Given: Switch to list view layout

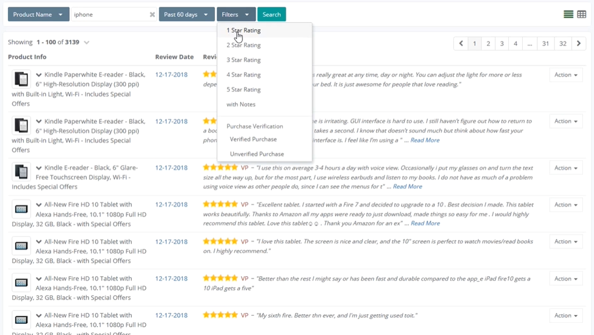Looking at the screenshot, I should (x=568, y=14).
